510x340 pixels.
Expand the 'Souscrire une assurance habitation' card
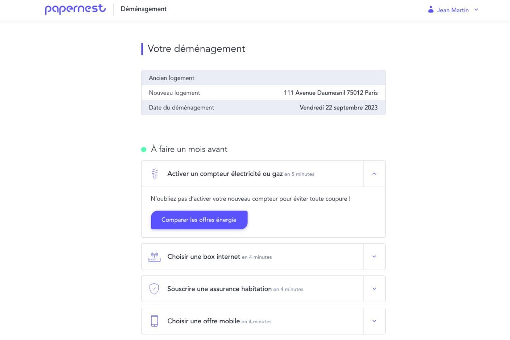click(x=374, y=289)
